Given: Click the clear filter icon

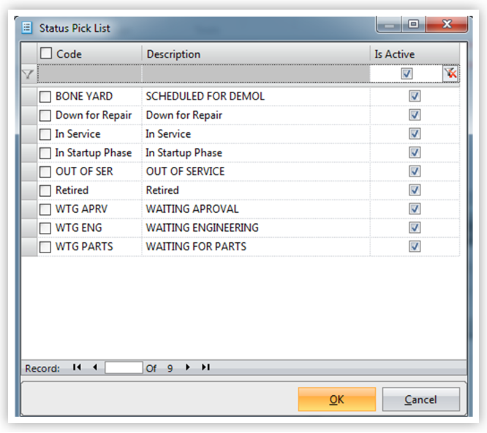Looking at the screenshot, I should (x=450, y=74).
